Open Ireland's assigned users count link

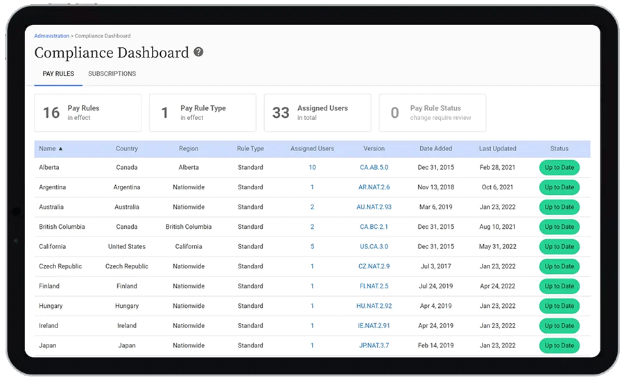[312, 325]
